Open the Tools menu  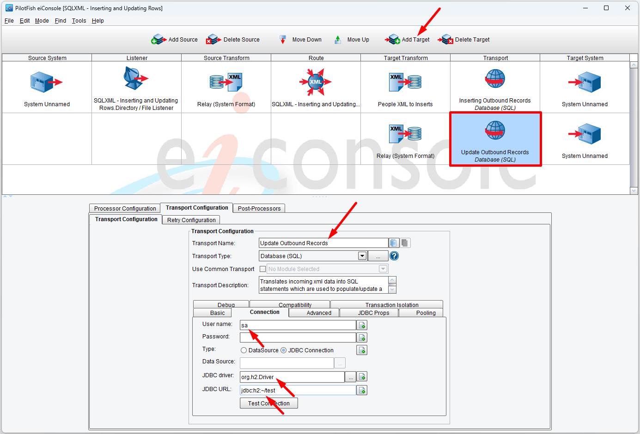[79, 21]
